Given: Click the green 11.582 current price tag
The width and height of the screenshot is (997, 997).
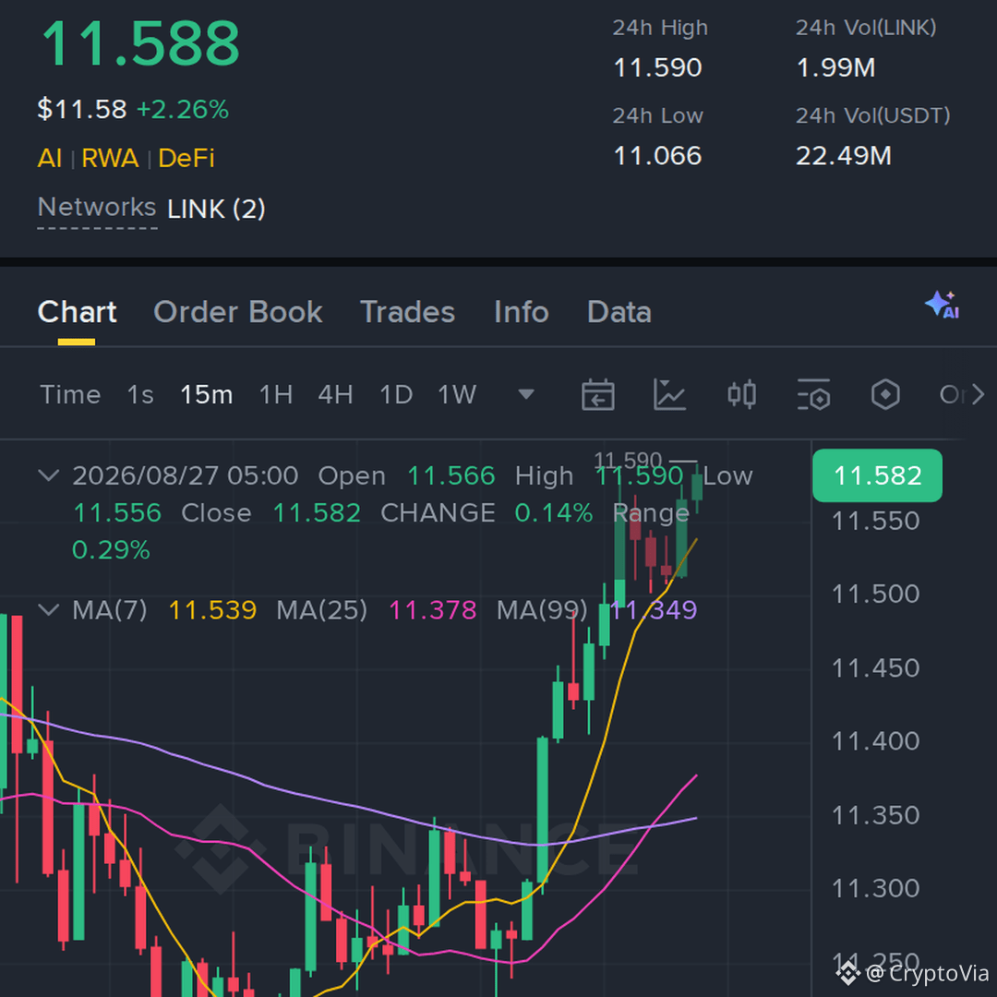Looking at the screenshot, I should [x=878, y=475].
